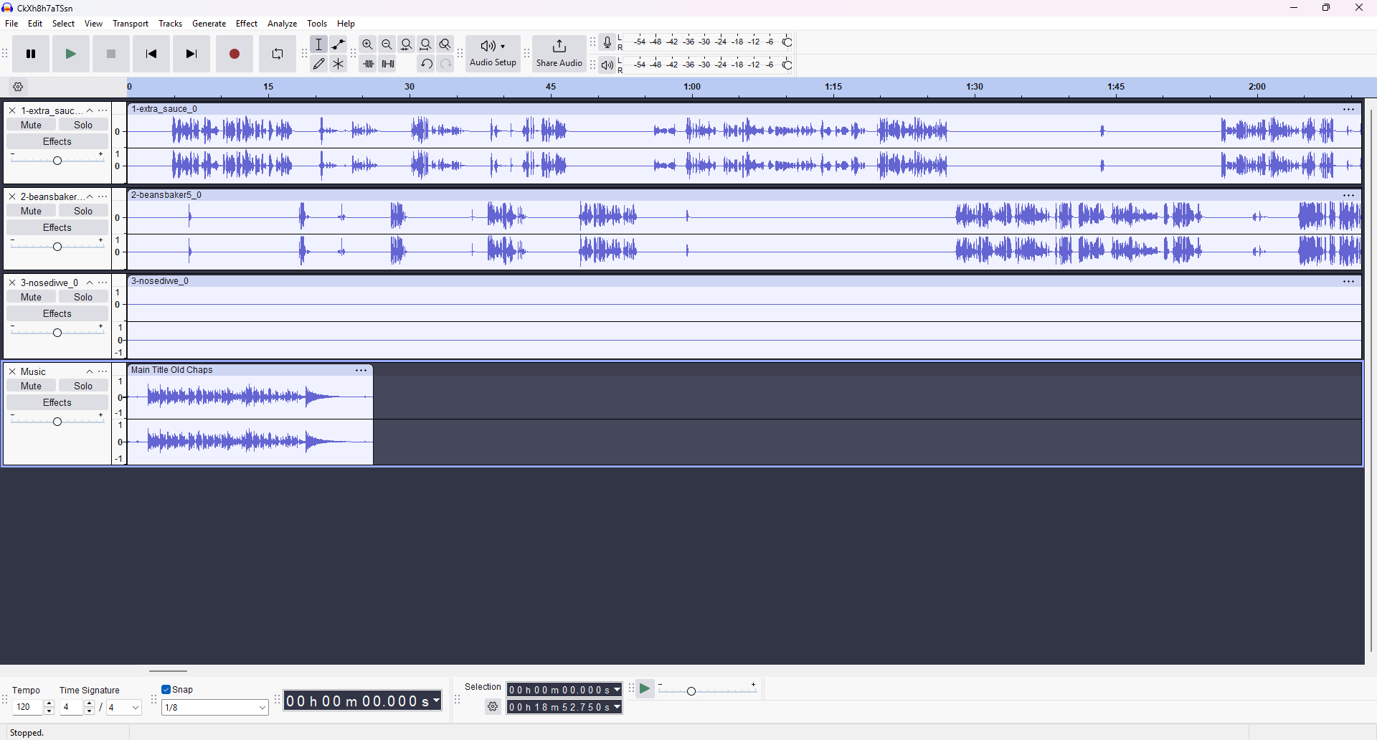This screenshot has width=1377, height=740.
Task: Open Effects for the 3-nosediwe track
Action: coord(57,314)
